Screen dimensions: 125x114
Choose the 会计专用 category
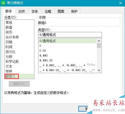[19, 37]
